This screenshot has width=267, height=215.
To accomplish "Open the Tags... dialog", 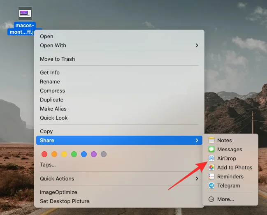I will pyautogui.click(x=48, y=165).
